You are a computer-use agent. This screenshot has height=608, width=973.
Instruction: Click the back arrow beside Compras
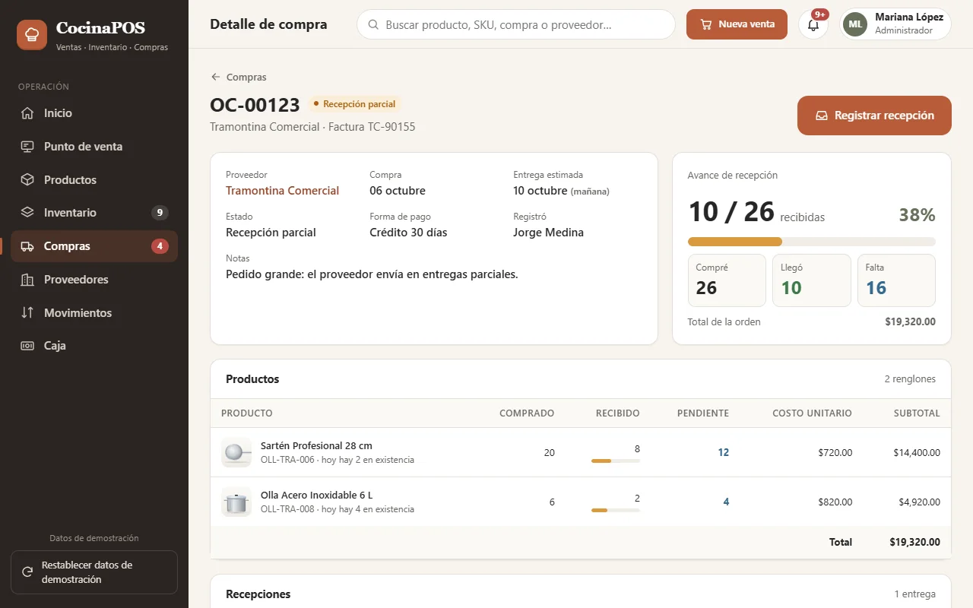pyautogui.click(x=216, y=77)
